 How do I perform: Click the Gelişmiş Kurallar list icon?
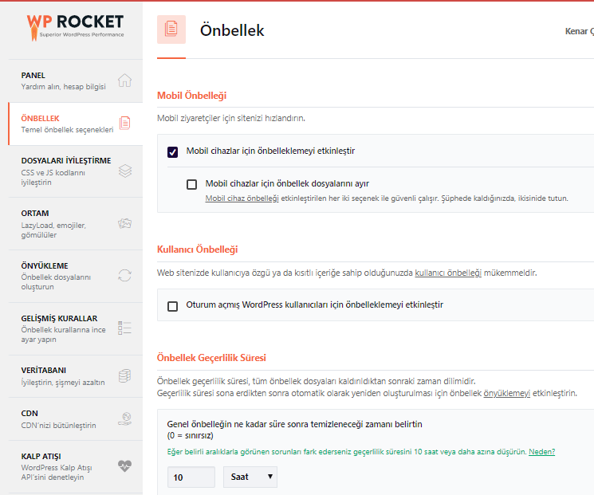pos(124,328)
